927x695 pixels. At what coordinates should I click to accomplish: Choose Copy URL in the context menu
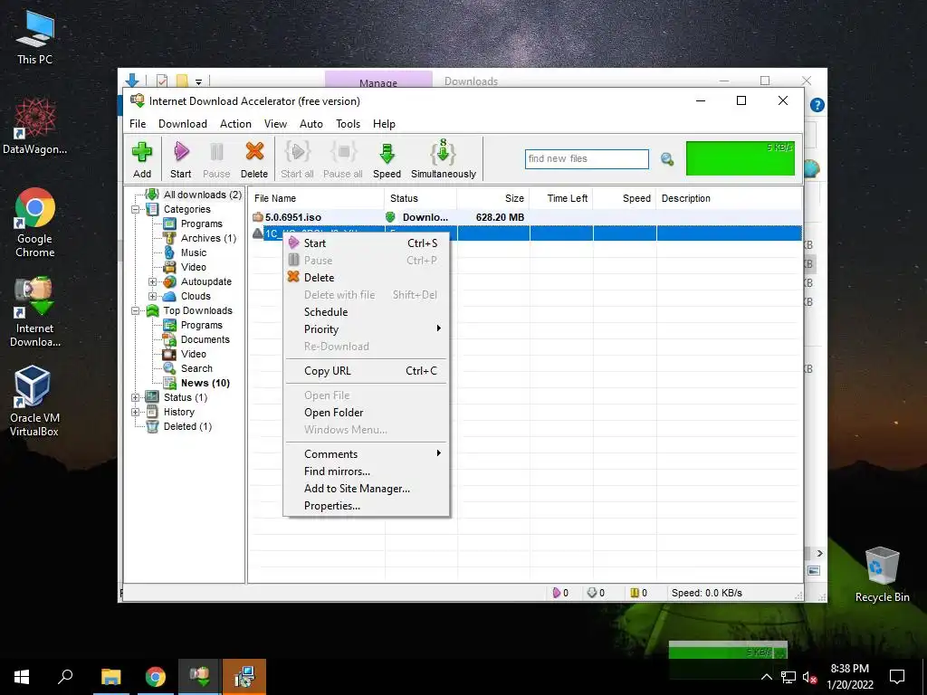[366, 370]
